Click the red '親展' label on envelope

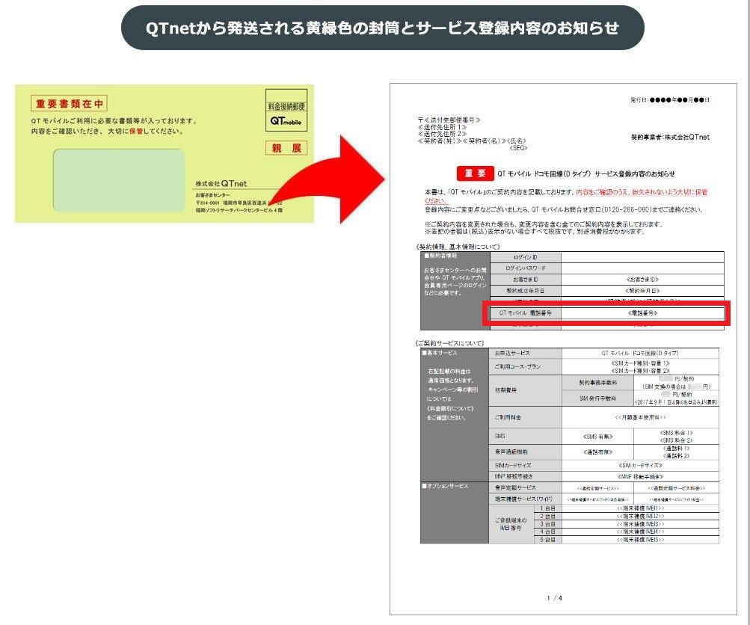pyautogui.click(x=286, y=148)
